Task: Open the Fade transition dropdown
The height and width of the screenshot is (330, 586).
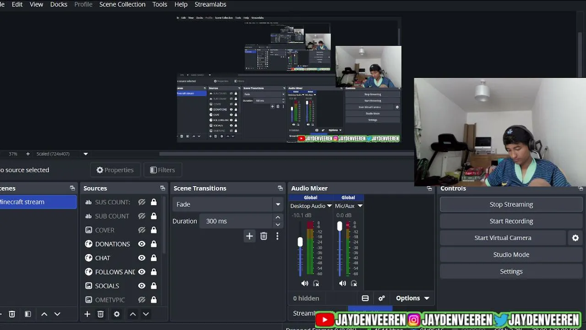Action: click(228, 204)
